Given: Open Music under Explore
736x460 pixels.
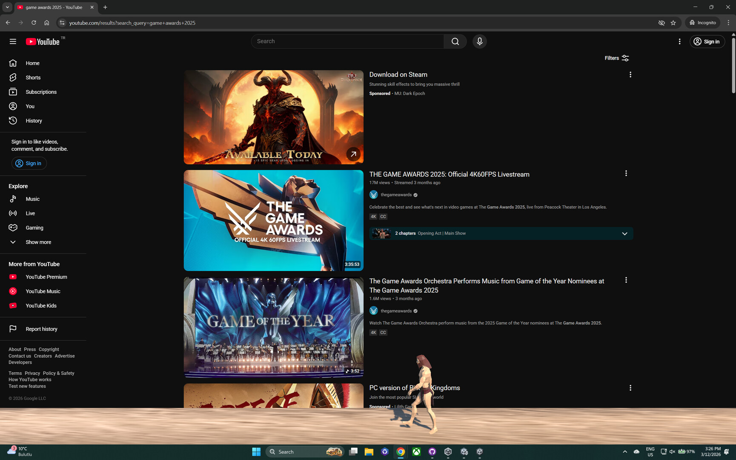Looking at the screenshot, I should tap(33, 199).
